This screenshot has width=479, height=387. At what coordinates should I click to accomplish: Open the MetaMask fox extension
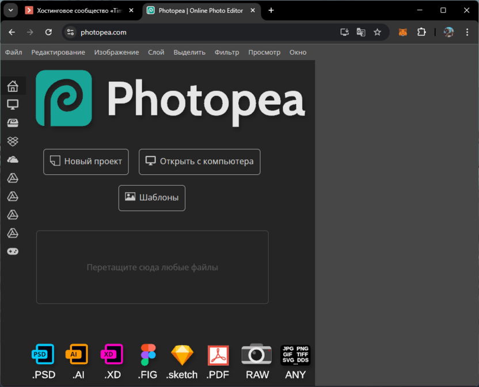tap(403, 32)
